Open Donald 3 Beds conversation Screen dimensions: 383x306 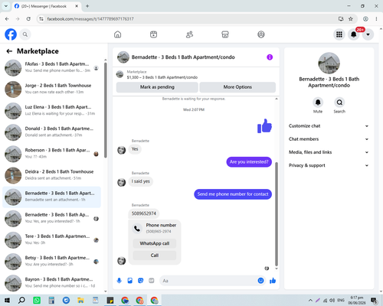point(51,132)
